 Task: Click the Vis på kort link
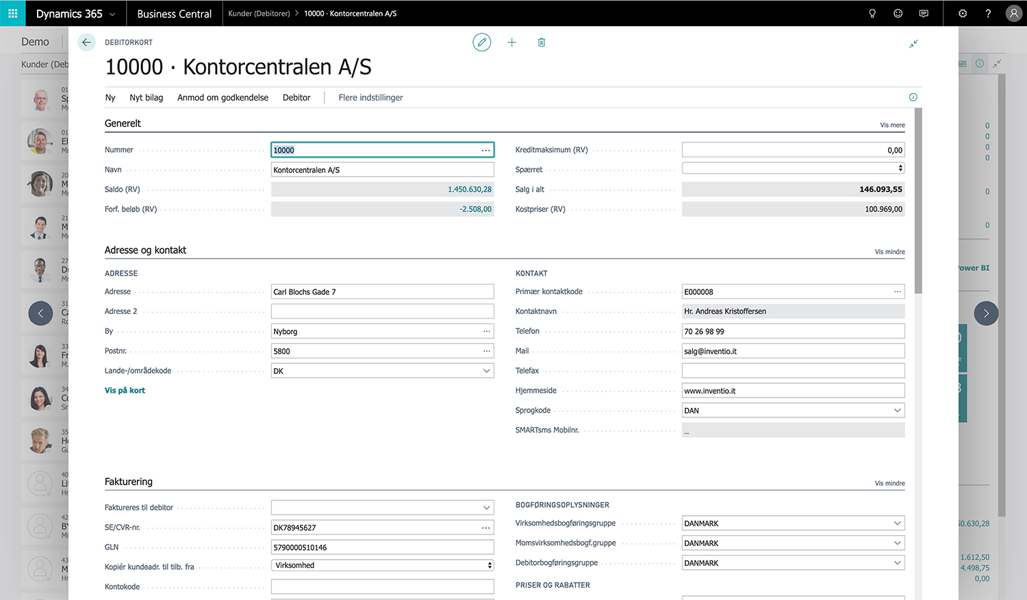pos(125,391)
